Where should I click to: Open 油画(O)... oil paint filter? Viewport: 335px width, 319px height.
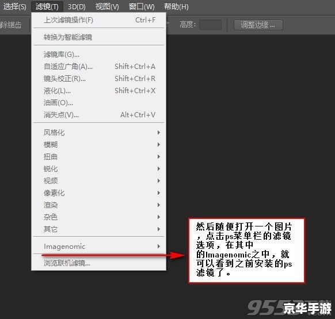[98, 103]
